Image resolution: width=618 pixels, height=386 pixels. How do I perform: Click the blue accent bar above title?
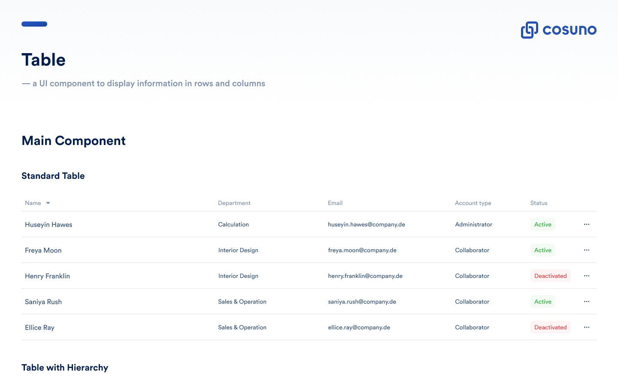click(x=34, y=24)
